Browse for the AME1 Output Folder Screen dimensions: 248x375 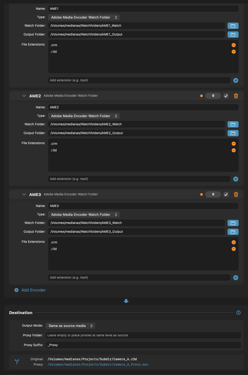(x=233, y=35)
